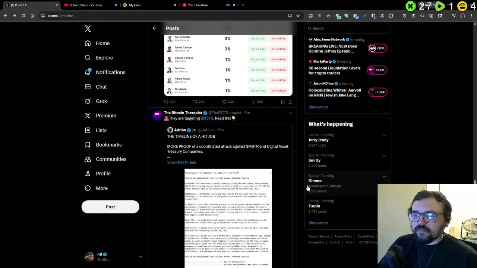Open the Terms of Service link
This screenshot has height=268, width=477.
tap(319, 237)
